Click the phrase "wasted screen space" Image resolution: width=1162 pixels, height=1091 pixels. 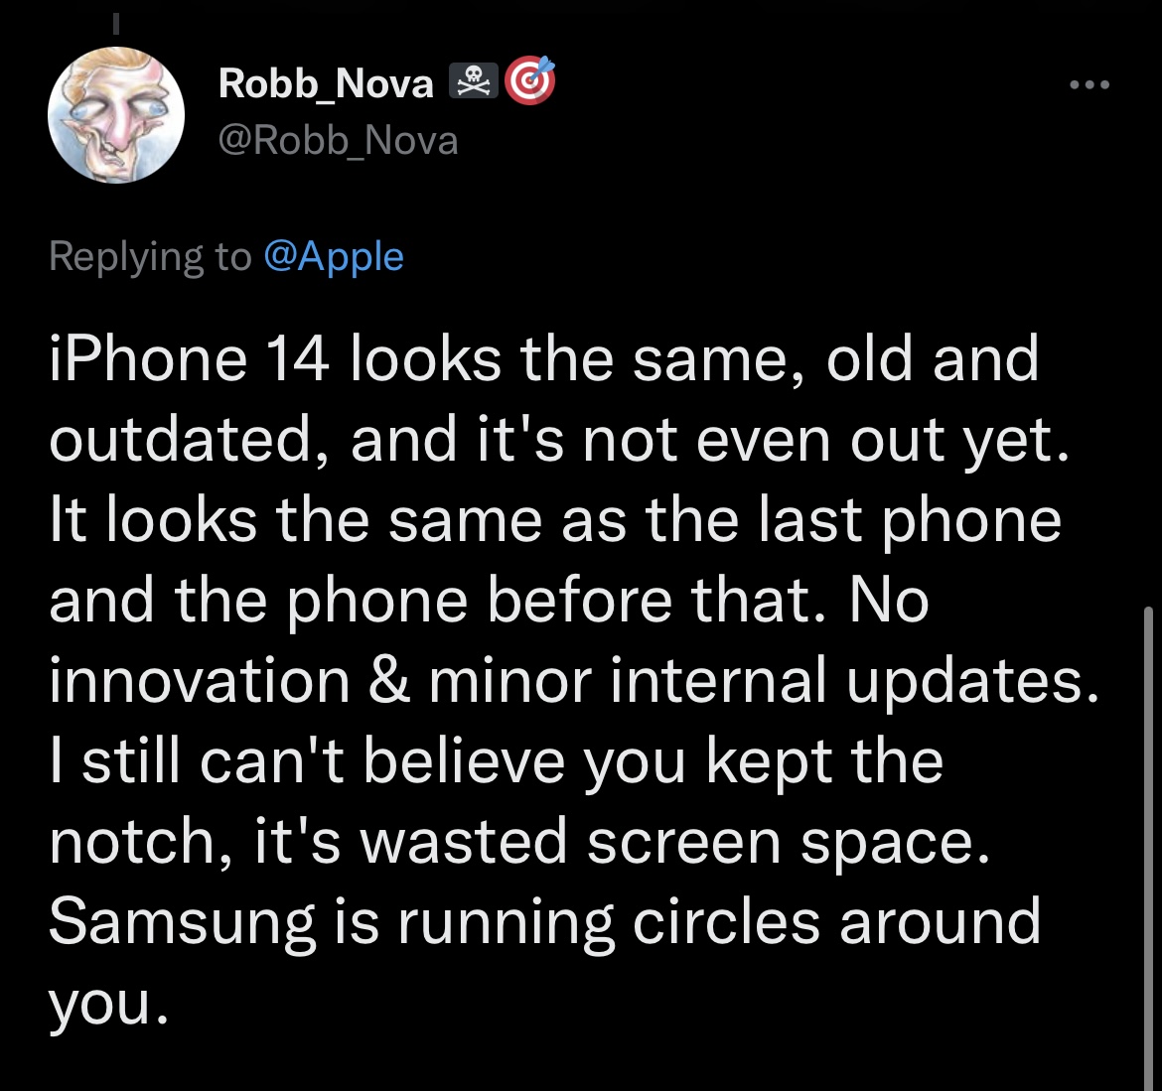(x=675, y=843)
